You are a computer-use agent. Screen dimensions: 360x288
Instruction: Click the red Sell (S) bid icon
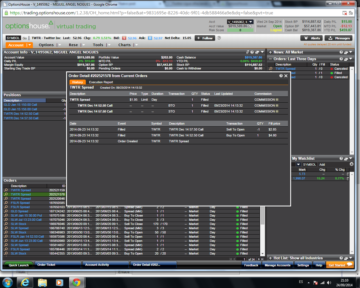pos(124,38)
